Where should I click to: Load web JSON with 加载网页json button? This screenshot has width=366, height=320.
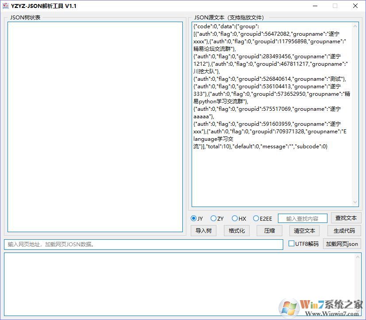tap(341, 243)
